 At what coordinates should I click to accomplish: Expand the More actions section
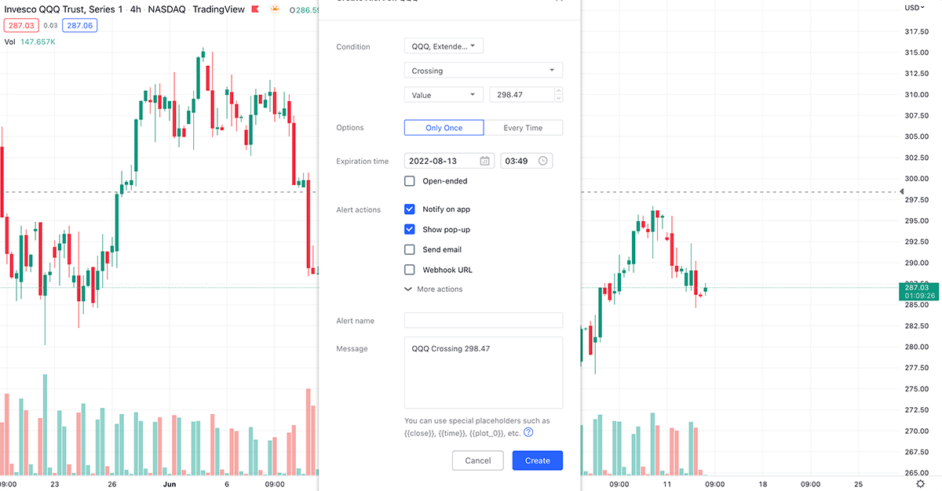[x=433, y=289]
